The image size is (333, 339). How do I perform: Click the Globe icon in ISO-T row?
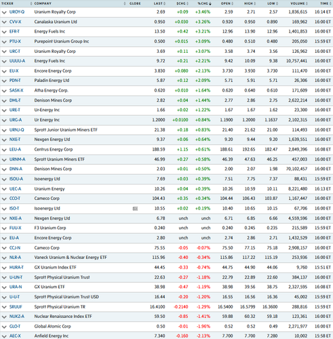pyautogui.click(x=135, y=209)
